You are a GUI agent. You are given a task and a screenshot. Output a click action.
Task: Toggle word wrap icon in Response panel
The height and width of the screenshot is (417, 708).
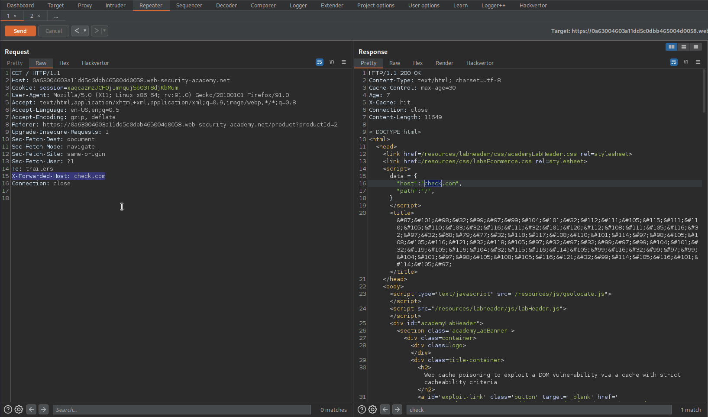point(674,62)
